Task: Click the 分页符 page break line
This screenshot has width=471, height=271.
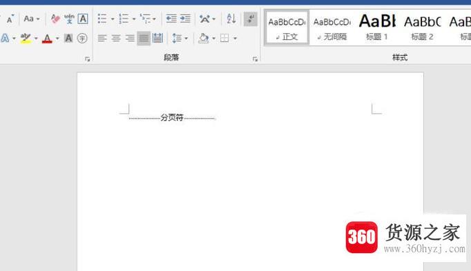Action: point(172,118)
